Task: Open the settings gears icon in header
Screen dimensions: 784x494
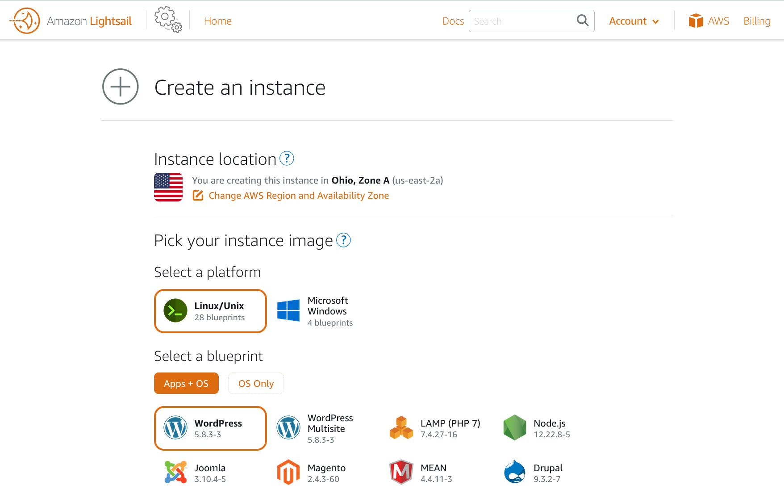Action: click(168, 19)
